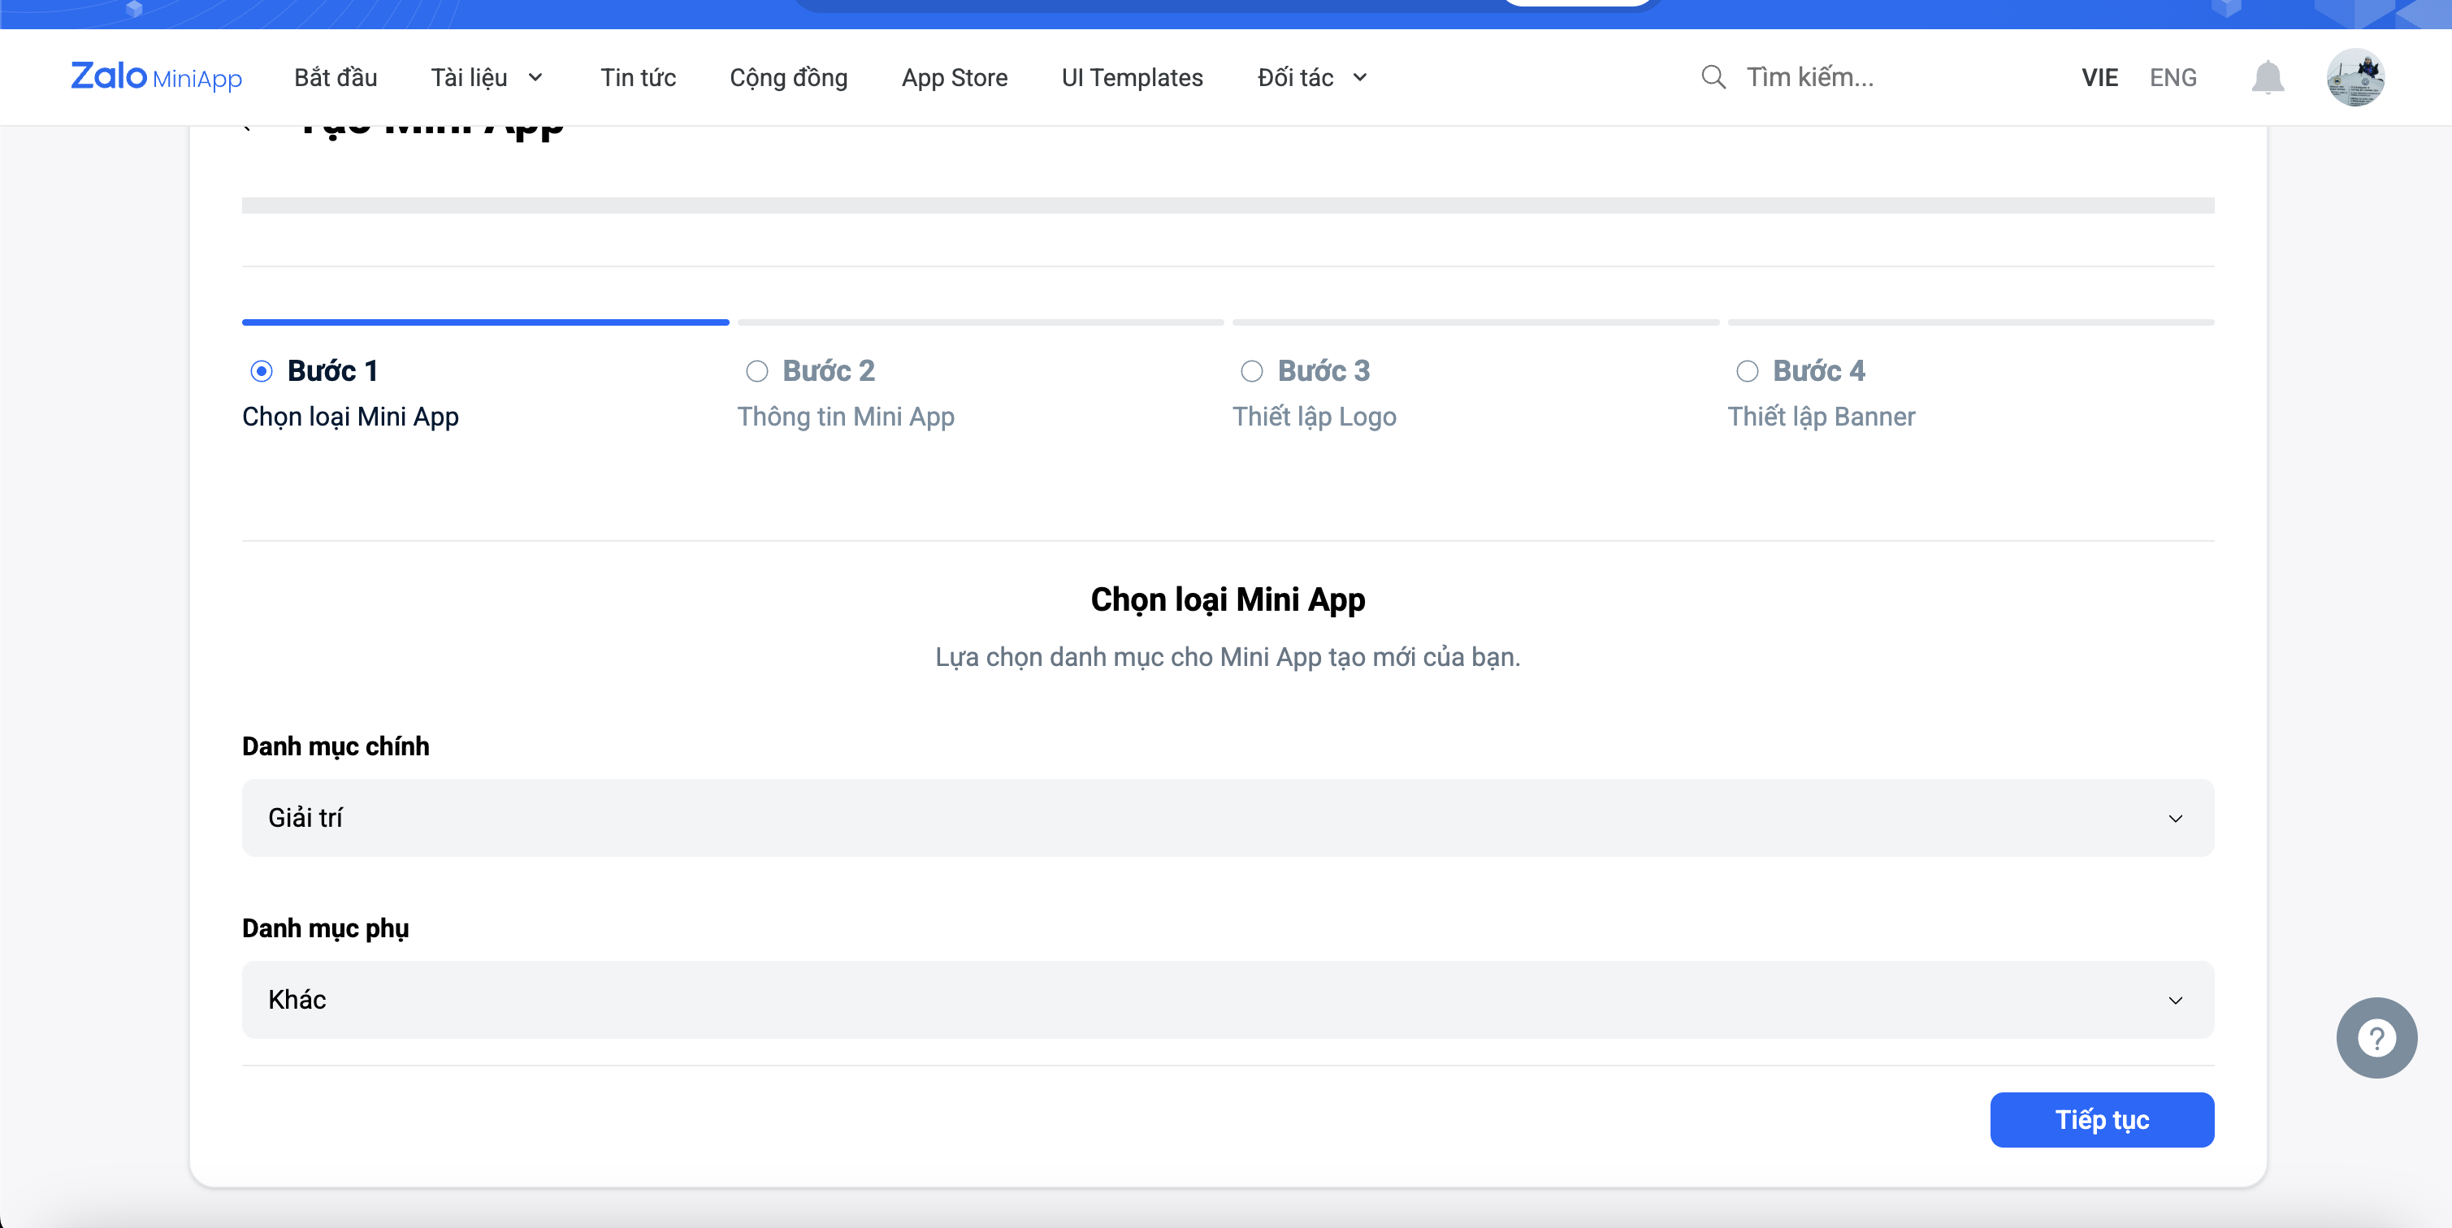Image resolution: width=2452 pixels, height=1228 pixels.
Task: Open the user profile avatar
Action: (2355, 77)
